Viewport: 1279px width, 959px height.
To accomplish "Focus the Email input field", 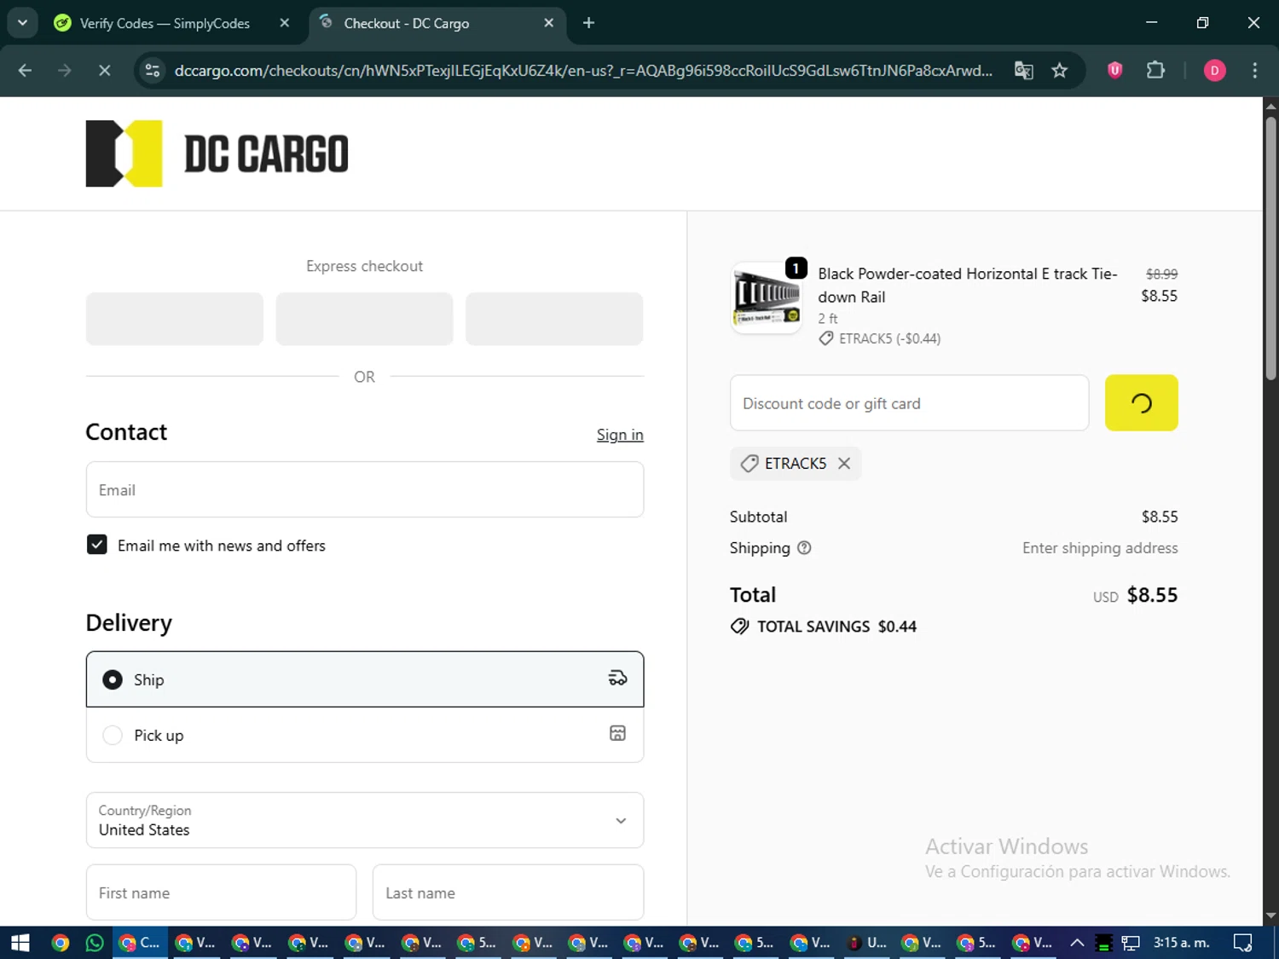I will tap(365, 489).
